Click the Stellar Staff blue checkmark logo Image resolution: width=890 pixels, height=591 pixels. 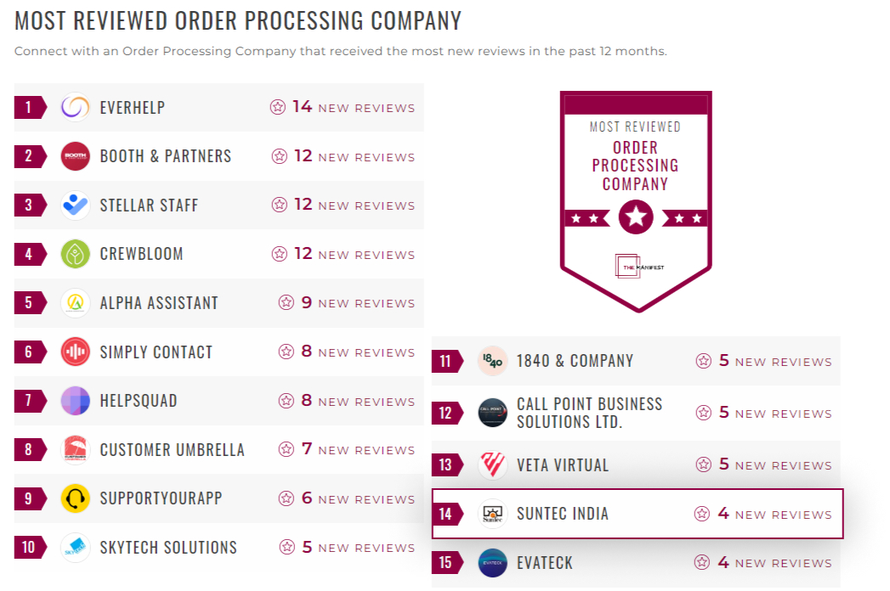(76, 205)
